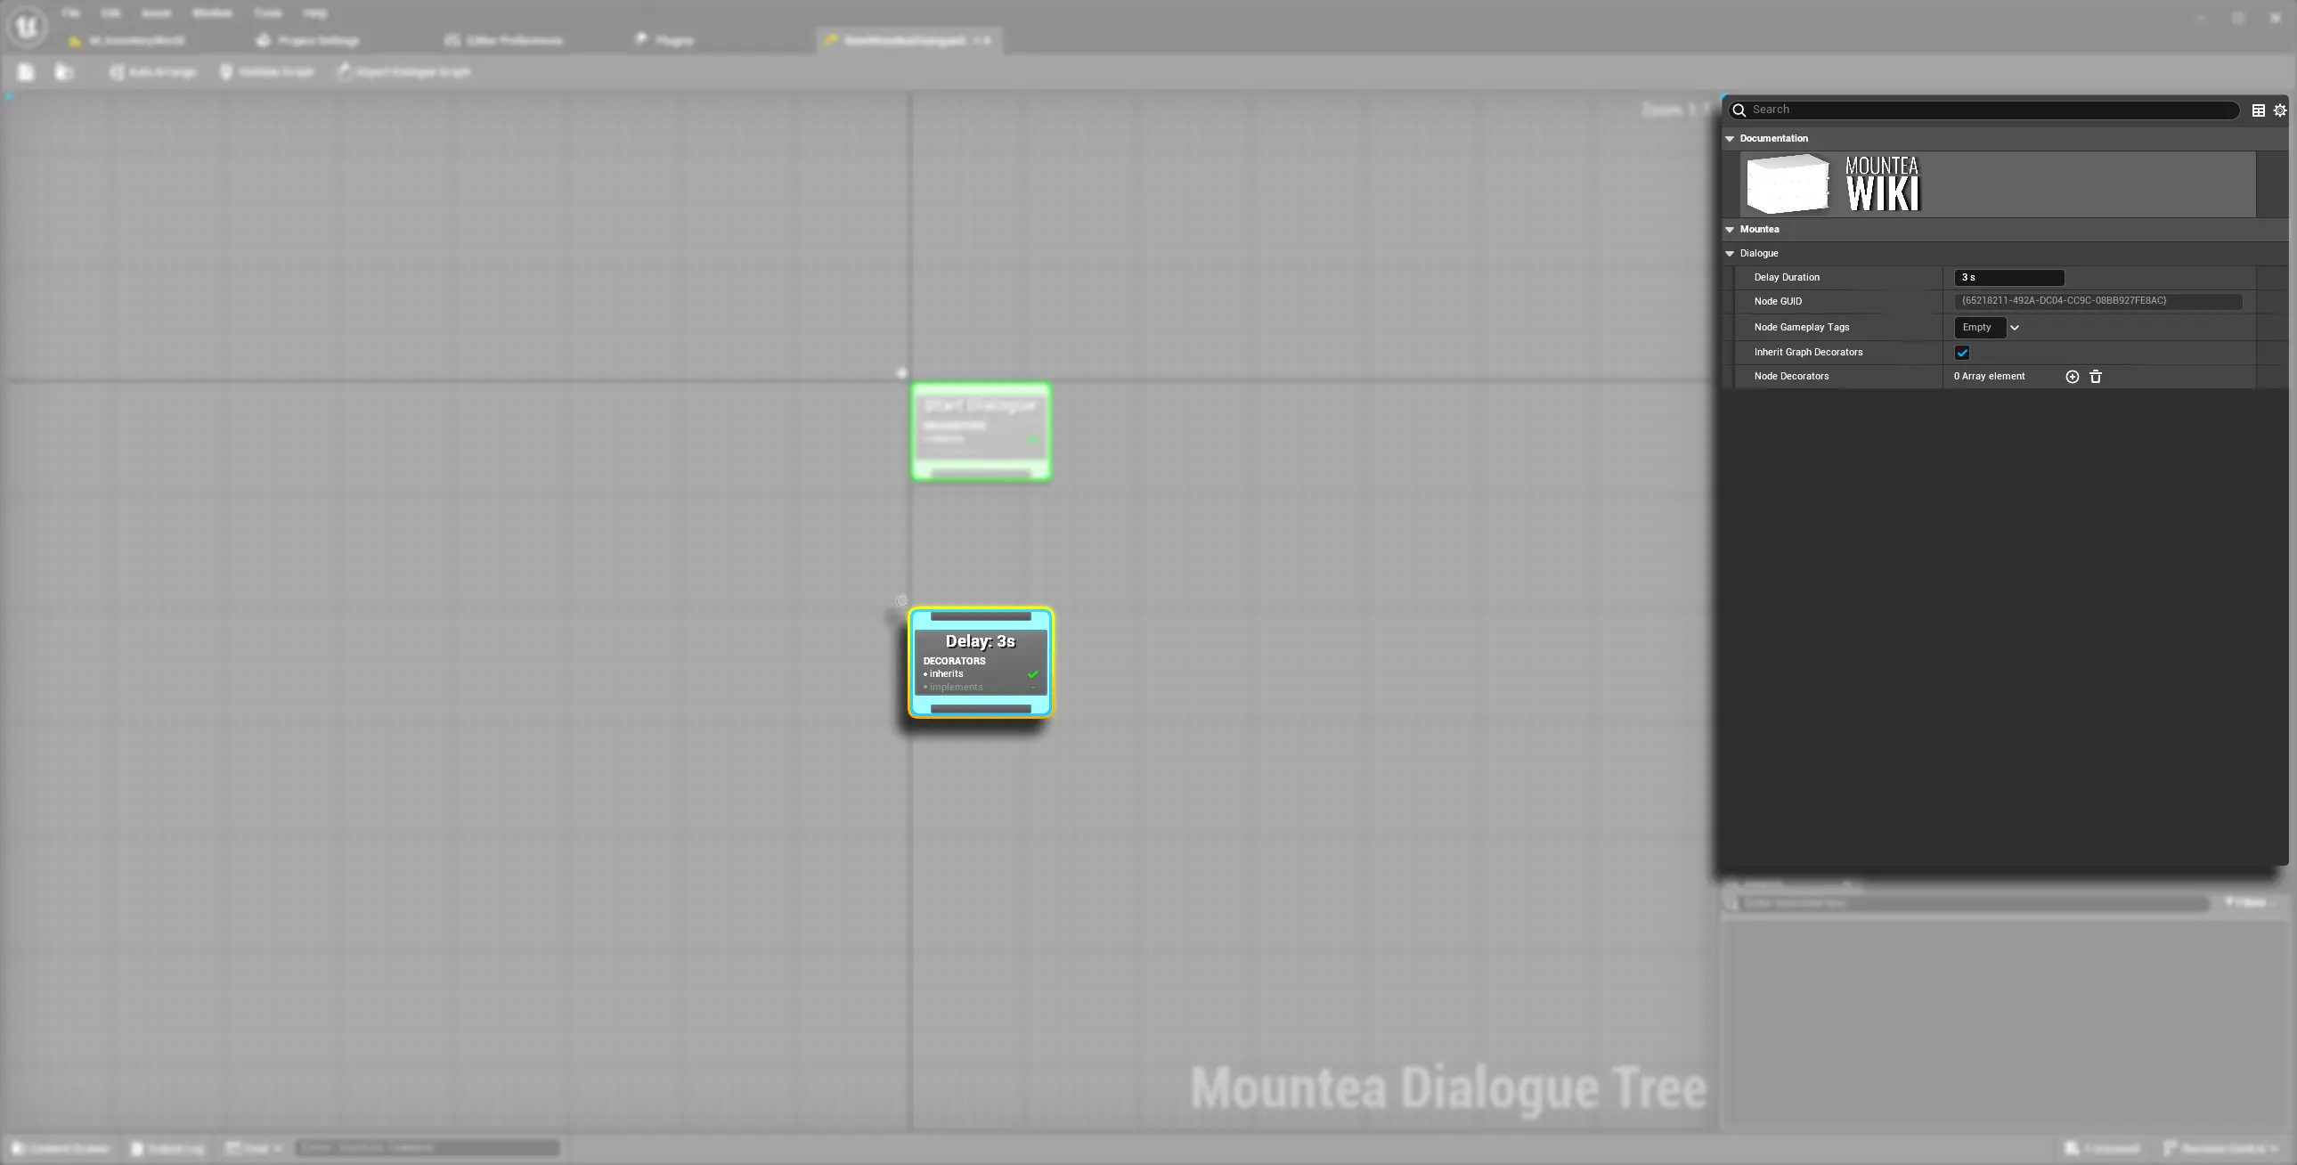Click the Validate Graph toolbar button
The width and height of the screenshot is (2297, 1165).
(x=267, y=72)
